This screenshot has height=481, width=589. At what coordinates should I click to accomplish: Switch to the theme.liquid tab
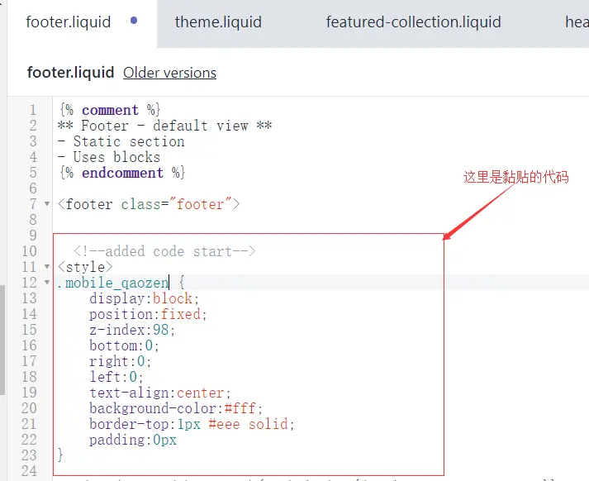(218, 22)
